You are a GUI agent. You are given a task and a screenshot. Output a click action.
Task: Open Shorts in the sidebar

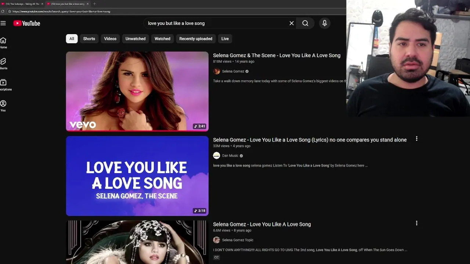(3, 64)
